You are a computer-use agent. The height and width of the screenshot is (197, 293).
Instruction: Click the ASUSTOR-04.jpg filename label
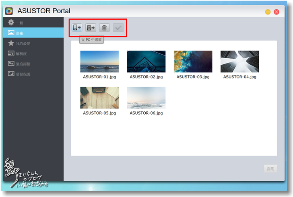coord(240,77)
